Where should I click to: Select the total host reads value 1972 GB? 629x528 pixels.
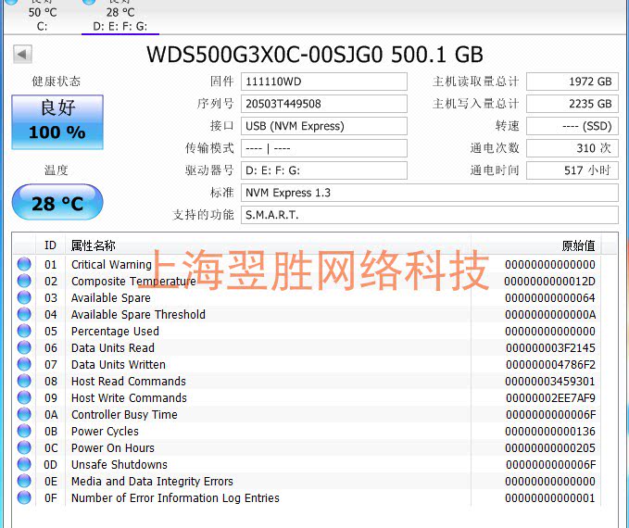572,82
